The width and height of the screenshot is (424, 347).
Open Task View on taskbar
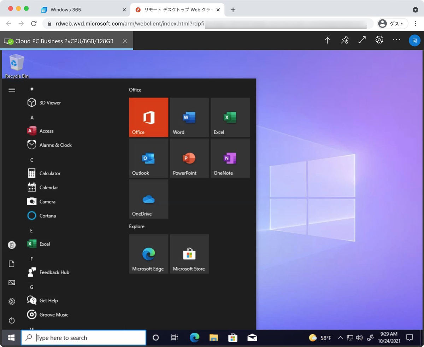(x=175, y=338)
